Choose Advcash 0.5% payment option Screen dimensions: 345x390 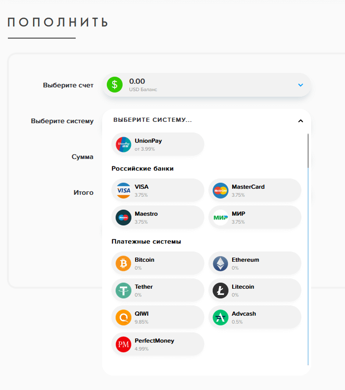click(254, 317)
